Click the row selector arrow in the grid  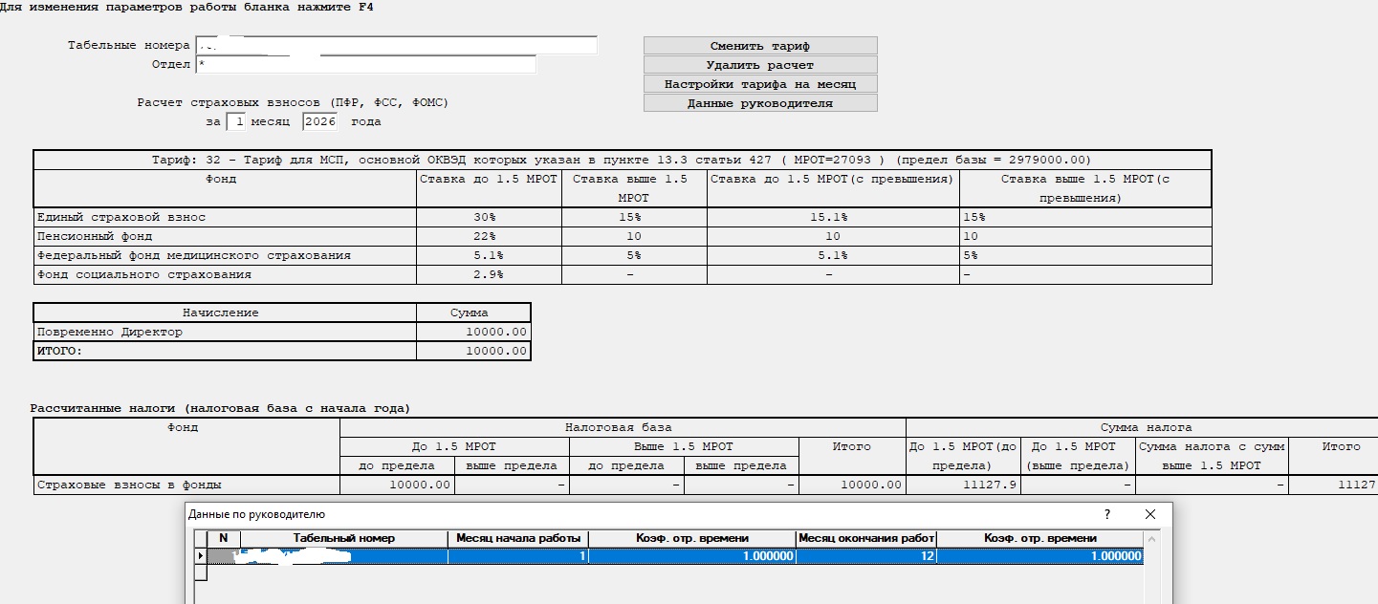pos(201,555)
